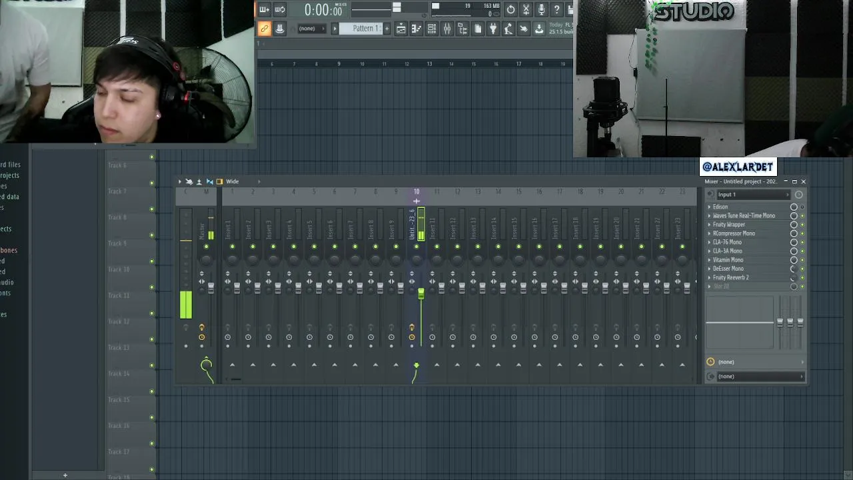The image size is (853, 480).
Task: Open the playlist view icon
Action: 401,29
